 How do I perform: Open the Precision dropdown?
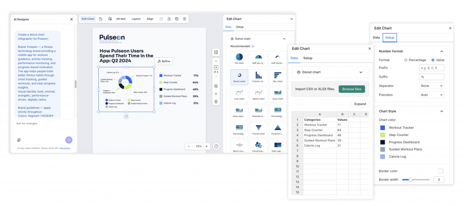[x=432, y=95]
